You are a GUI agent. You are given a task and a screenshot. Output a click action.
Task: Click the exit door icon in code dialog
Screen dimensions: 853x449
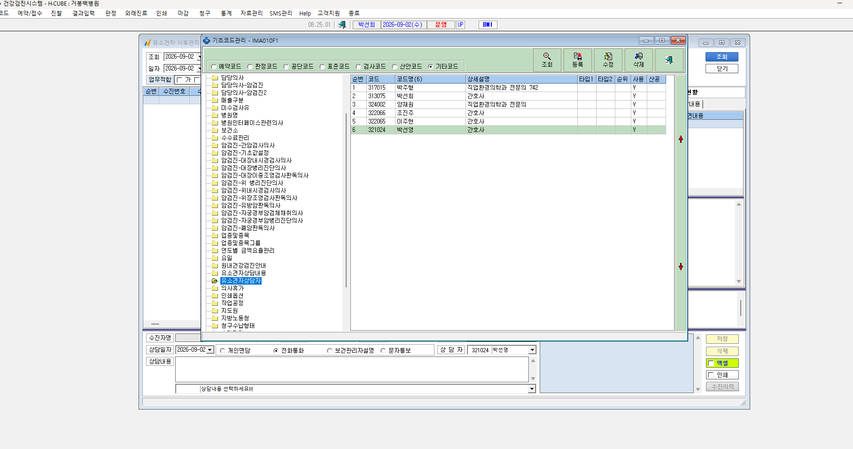pyautogui.click(x=669, y=60)
